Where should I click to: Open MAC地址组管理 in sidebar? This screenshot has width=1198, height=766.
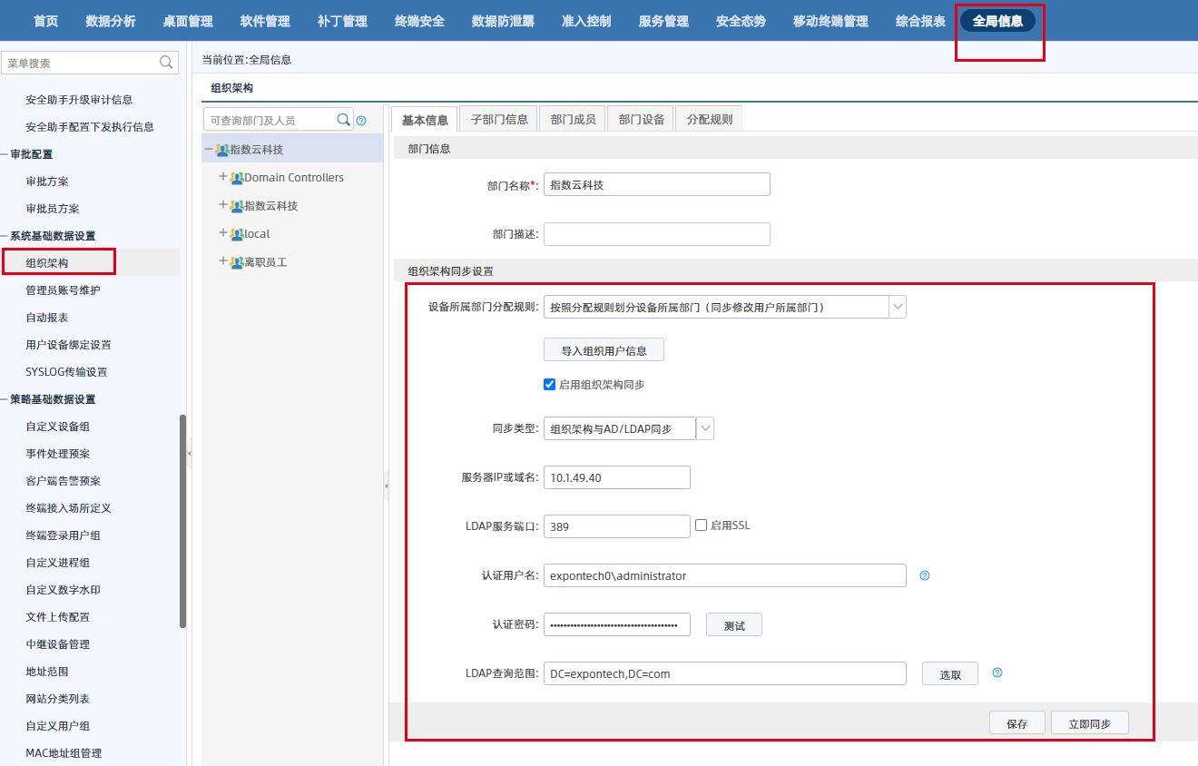pos(64,753)
